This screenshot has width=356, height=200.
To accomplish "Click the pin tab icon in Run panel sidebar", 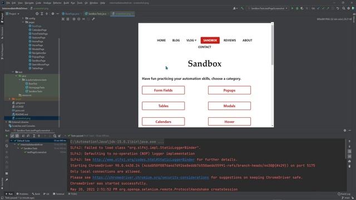I will (7, 180).
